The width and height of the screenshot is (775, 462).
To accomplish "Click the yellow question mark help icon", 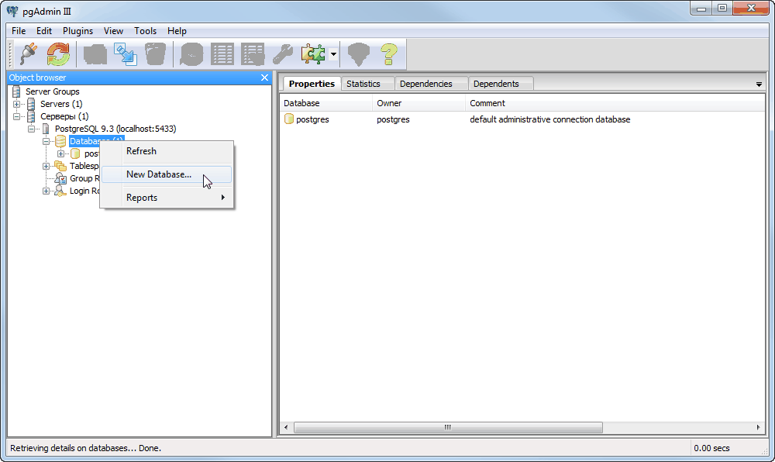I will coord(387,54).
